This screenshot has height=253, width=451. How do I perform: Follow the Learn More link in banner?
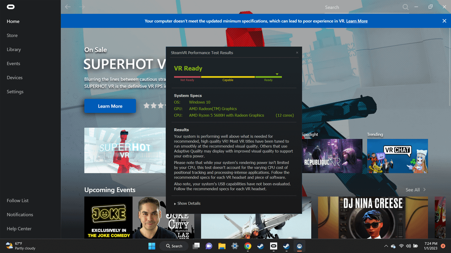tap(357, 21)
